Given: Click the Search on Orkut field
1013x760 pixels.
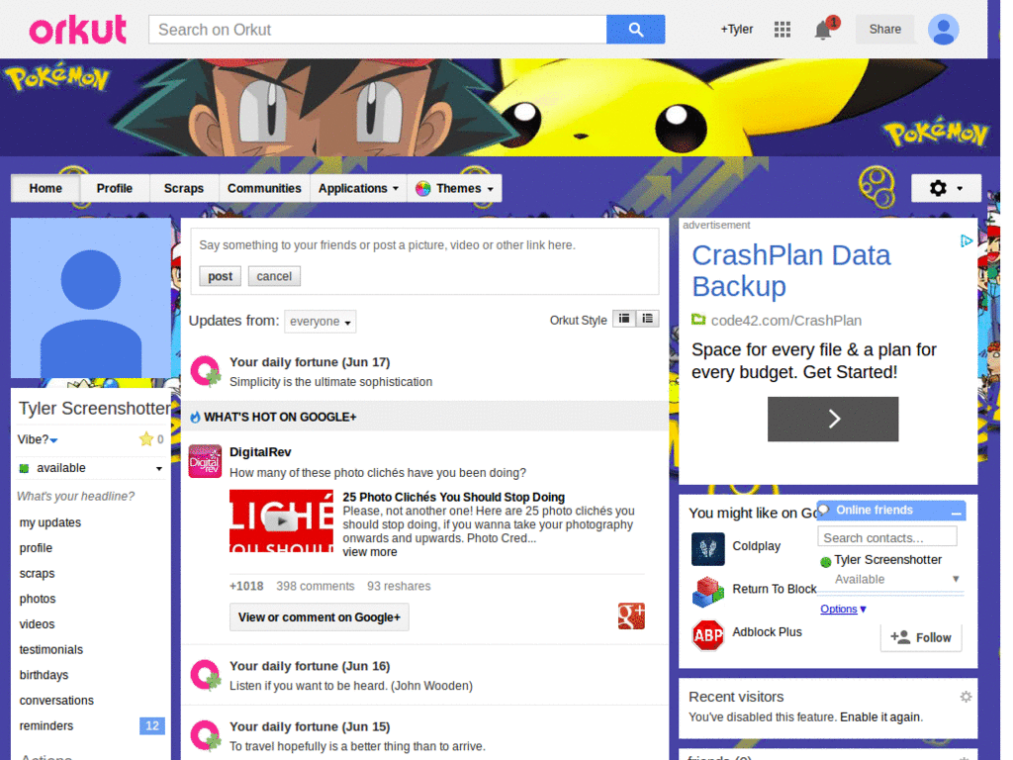Looking at the screenshot, I should [377, 30].
